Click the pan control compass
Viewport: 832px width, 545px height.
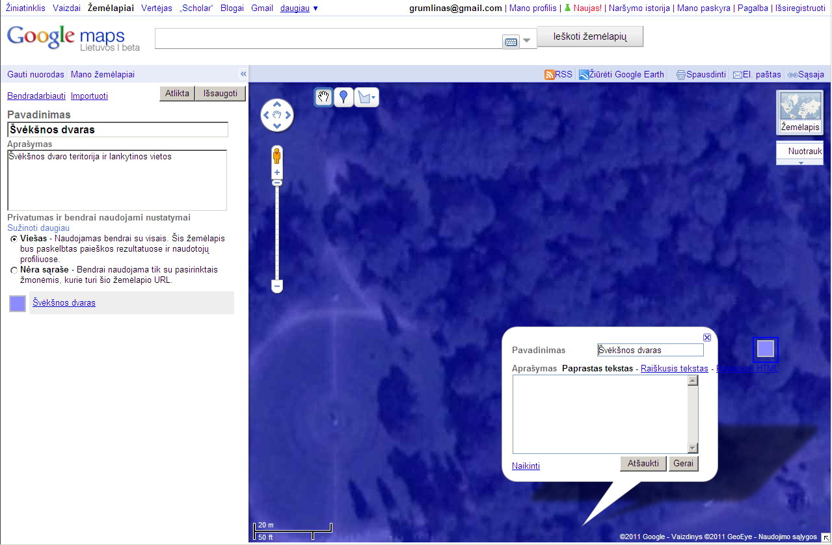277,116
